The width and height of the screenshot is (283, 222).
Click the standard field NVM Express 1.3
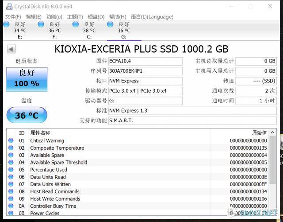click(192, 111)
